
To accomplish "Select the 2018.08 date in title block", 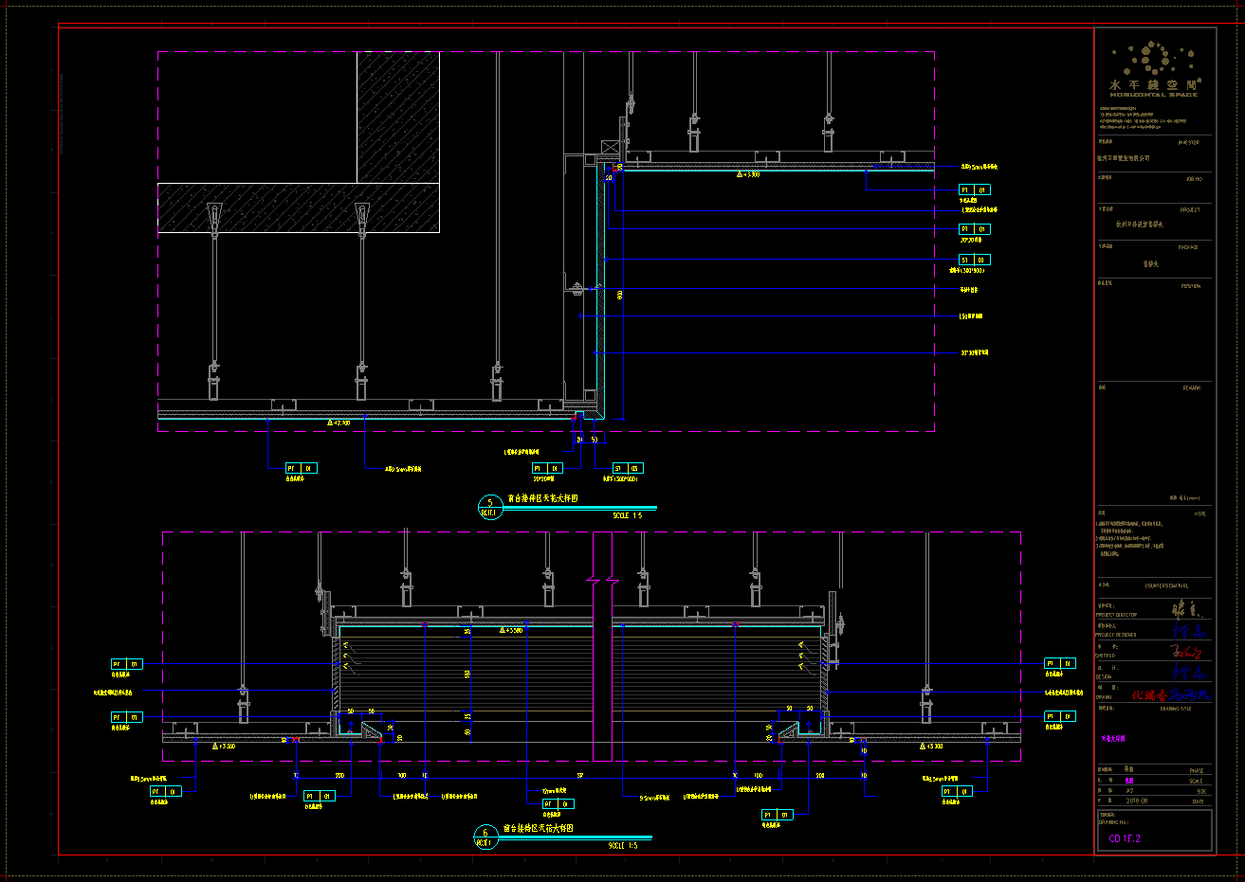I will tap(1136, 801).
